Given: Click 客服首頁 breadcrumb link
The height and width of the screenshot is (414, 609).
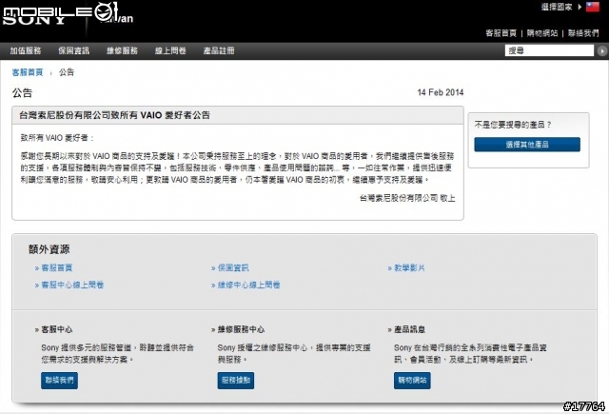Looking at the screenshot, I should pos(28,72).
